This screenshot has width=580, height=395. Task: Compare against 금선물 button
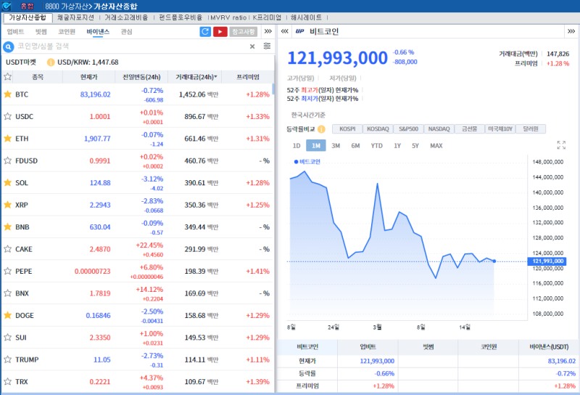coord(469,129)
